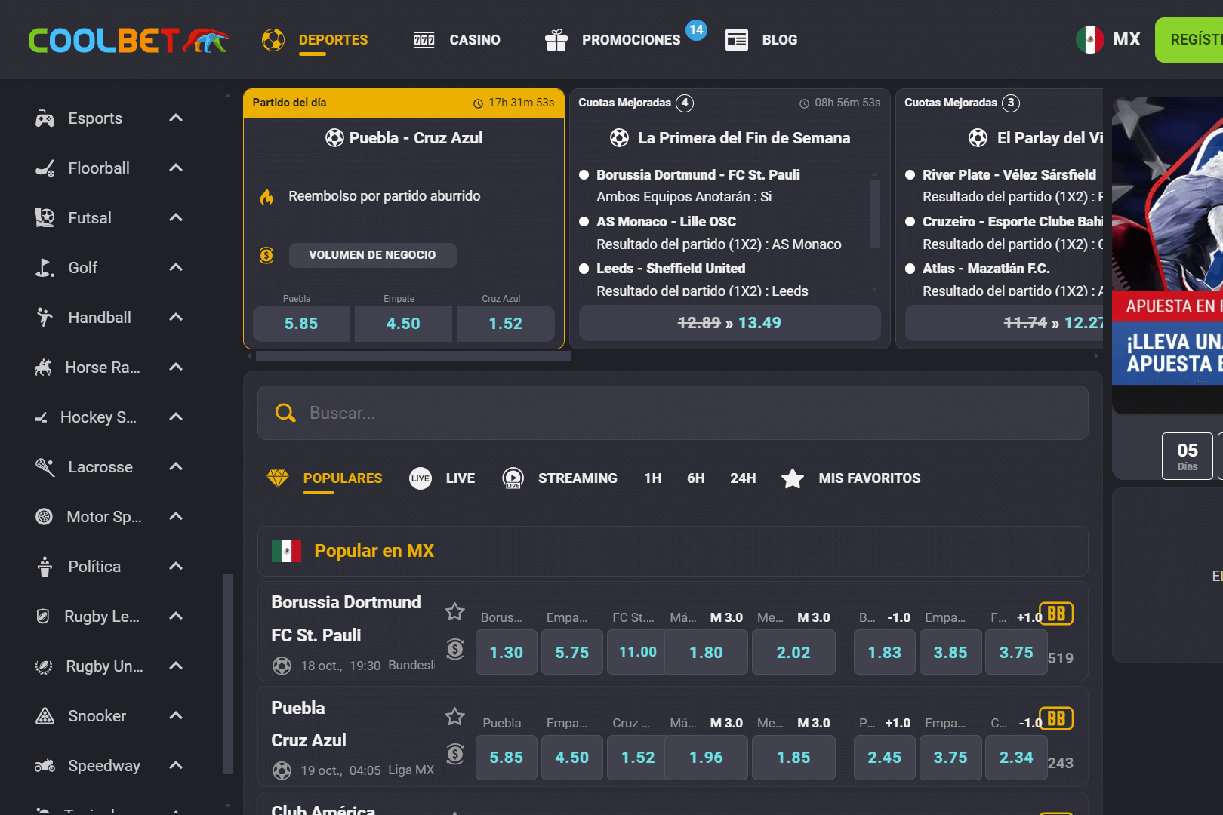The height and width of the screenshot is (815, 1223).
Task: Toggle Empate 4.50 in Partido del día card
Action: [x=403, y=324]
